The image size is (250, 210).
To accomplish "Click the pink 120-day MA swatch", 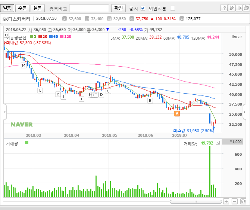I will click(62, 37).
